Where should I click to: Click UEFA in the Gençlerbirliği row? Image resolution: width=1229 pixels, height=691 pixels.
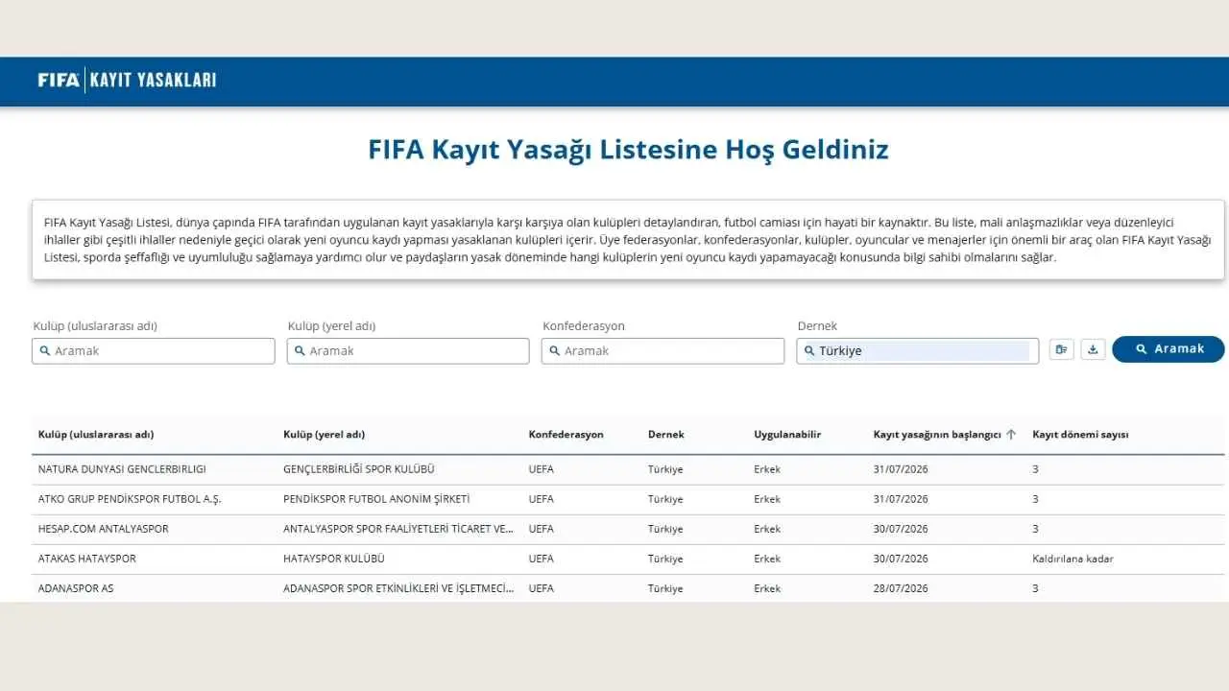(x=542, y=469)
